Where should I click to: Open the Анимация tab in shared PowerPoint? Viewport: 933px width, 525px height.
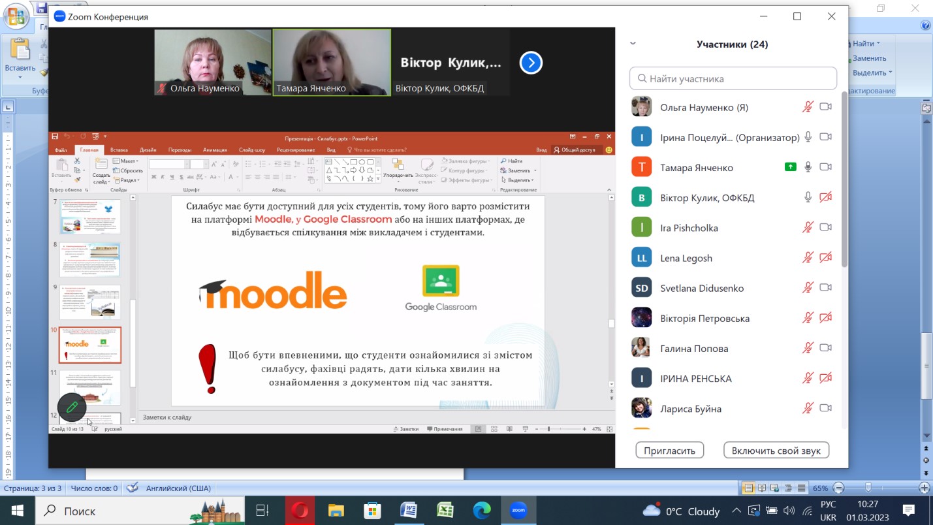click(x=215, y=150)
